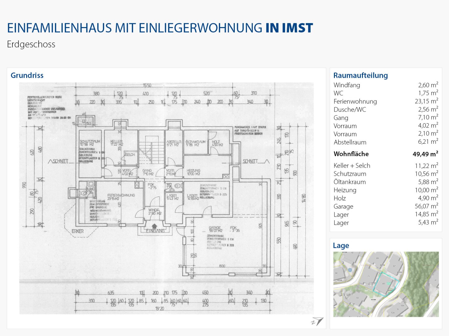The image size is (449, 336).
Task: Select the '2,60 m²' value
Action: tap(428, 85)
